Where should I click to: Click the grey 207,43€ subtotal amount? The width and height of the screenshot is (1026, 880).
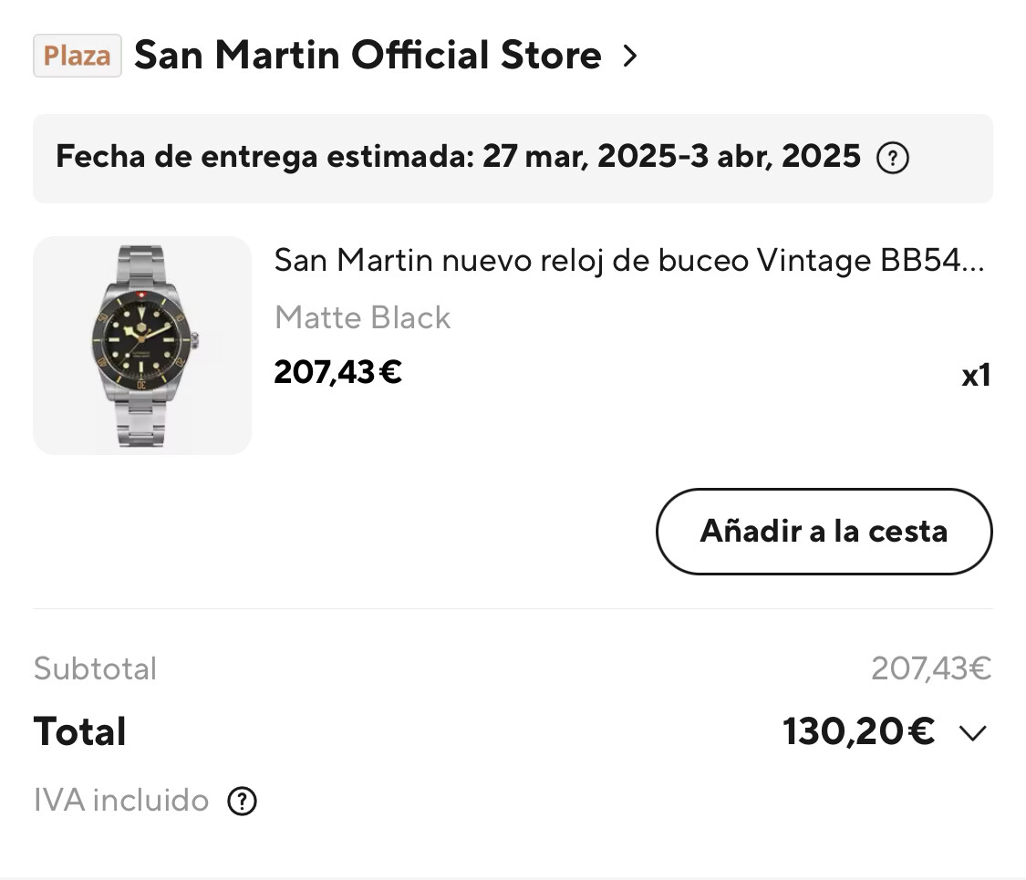pyautogui.click(x=930, y=668)
